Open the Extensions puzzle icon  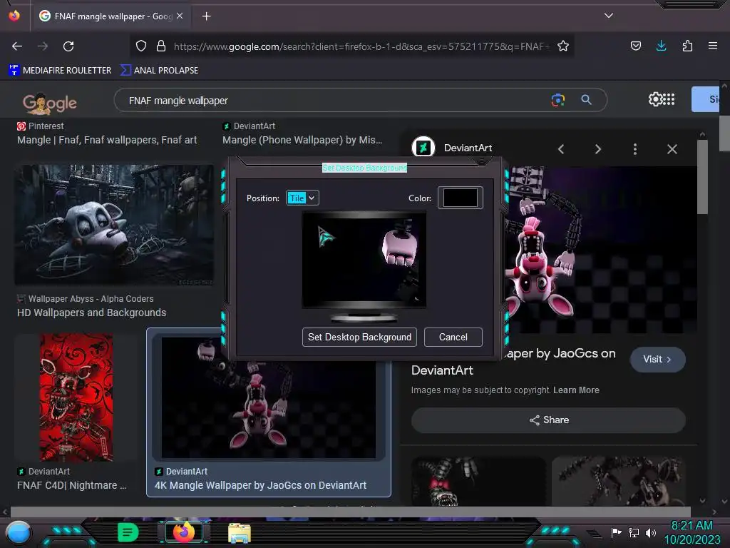point(687,46)
